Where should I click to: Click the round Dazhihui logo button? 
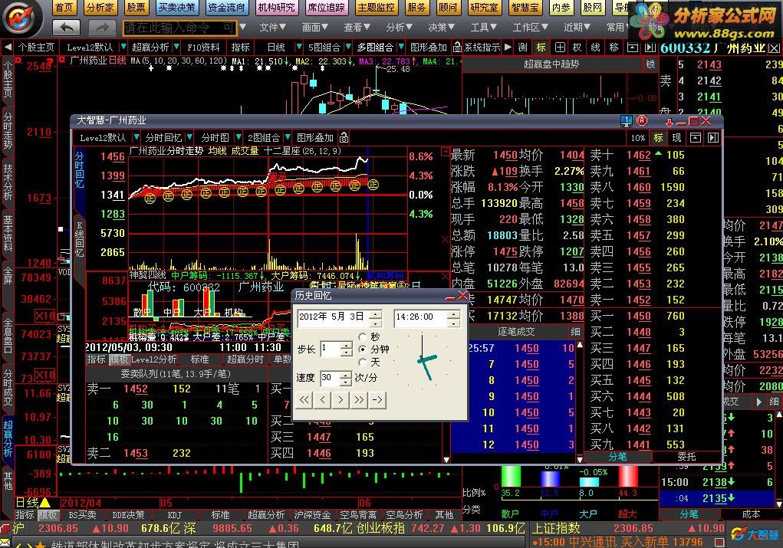pyautogui.click(x=18, y=18)
